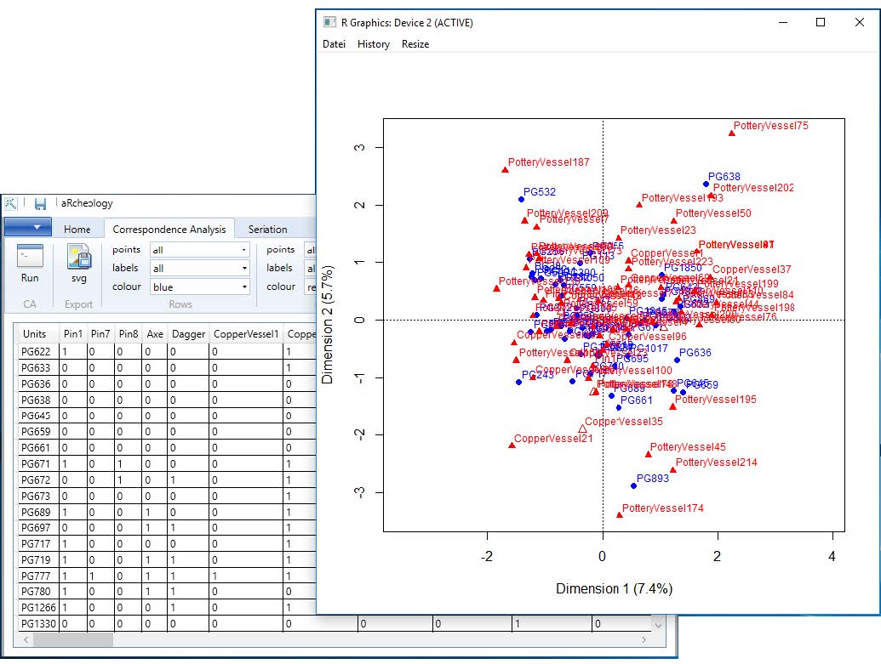Click the PotteryVessel75 label in the plot
The height and width of the screenshot is (664, 881).
pos(771,126)
